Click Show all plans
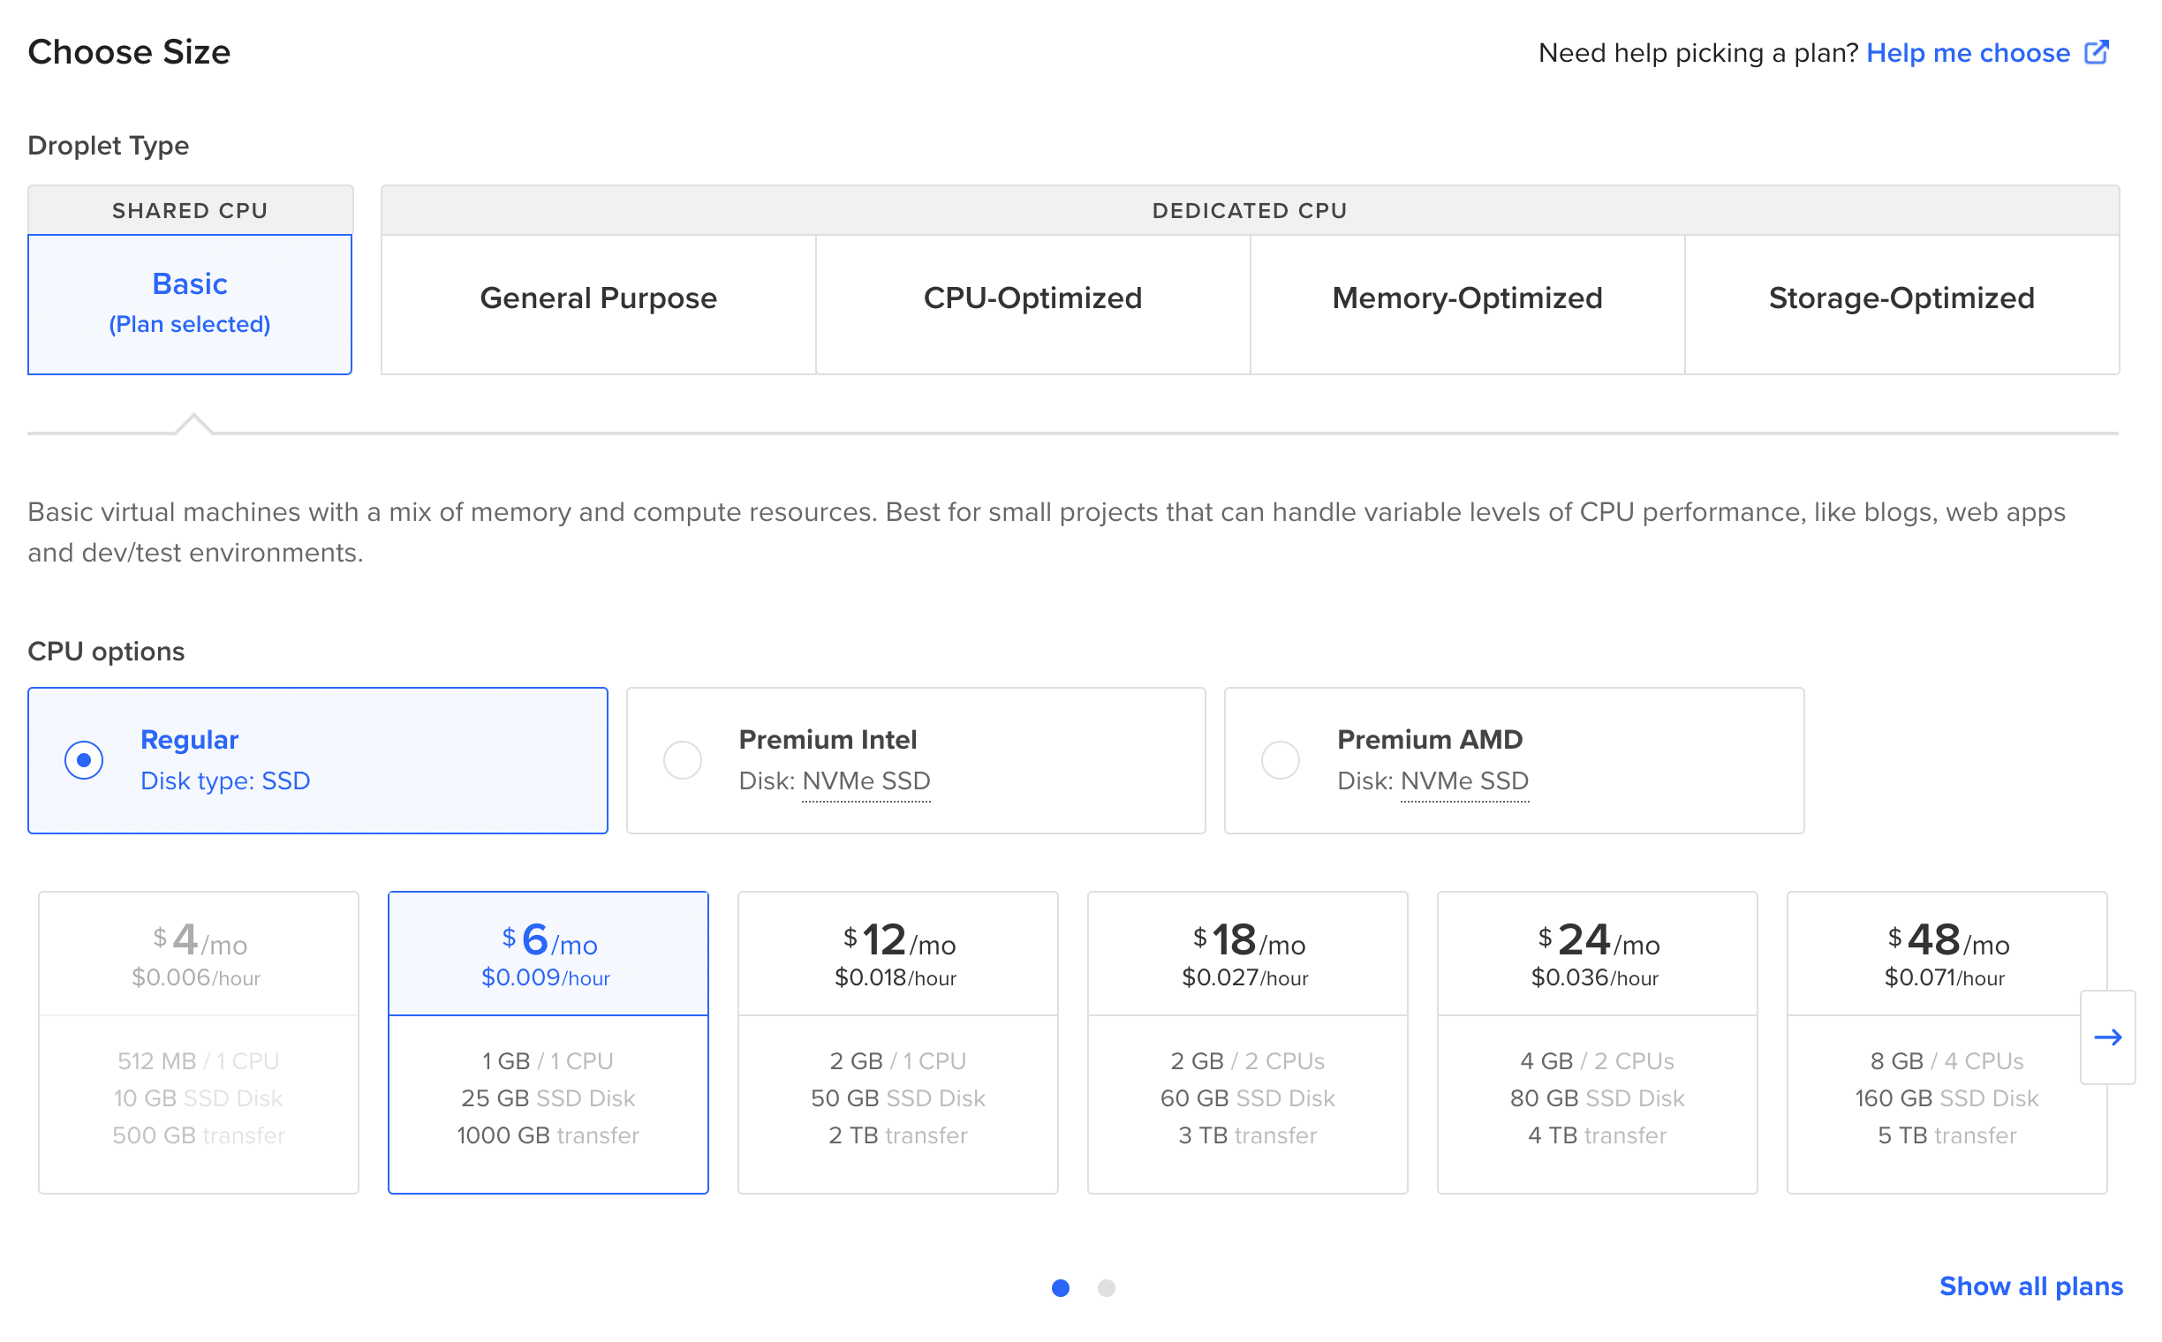This screenshot has width=2162, height=1342. (2030, 1286)
